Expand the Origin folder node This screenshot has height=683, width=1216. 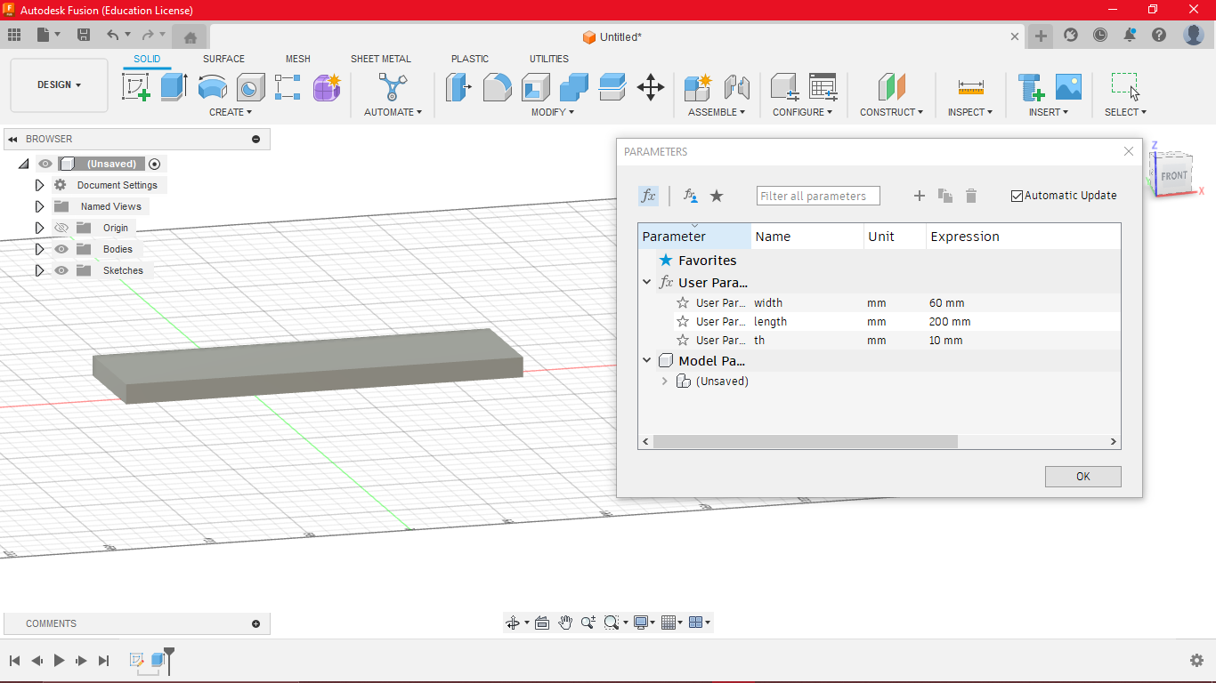point(39,228)
